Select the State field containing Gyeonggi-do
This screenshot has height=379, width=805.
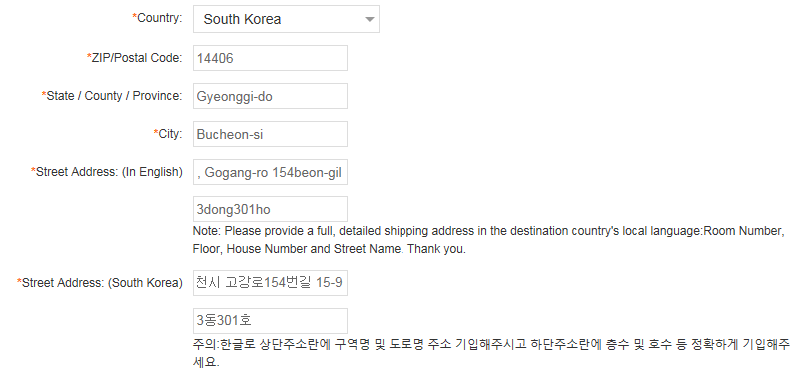pos(270,96)
